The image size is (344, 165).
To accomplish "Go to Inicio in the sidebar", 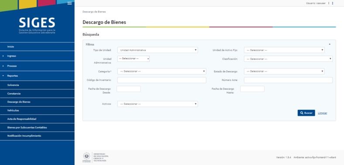I will click(x=37, y=47).
